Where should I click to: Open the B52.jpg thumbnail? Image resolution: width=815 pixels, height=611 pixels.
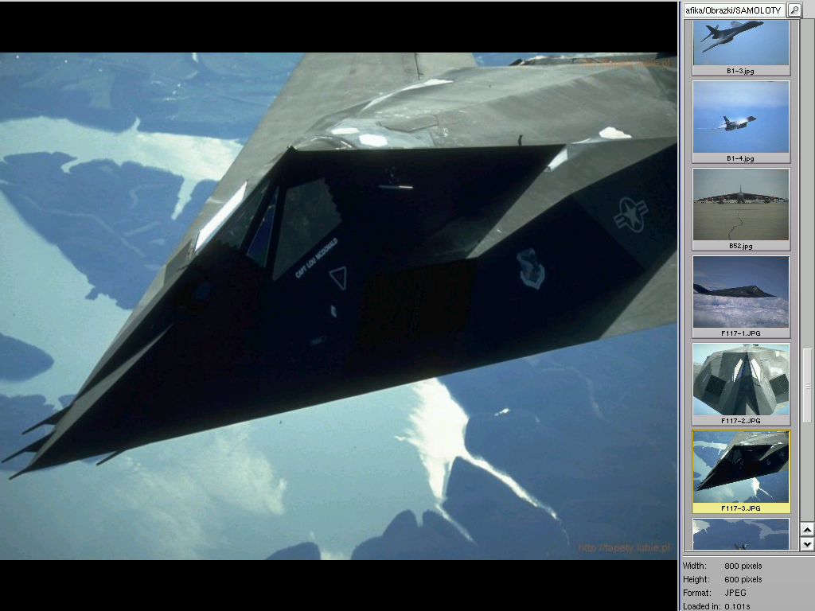tap(741, 209)
